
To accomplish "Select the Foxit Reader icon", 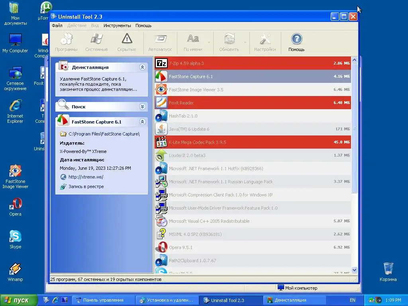I will [x=161, y=102].
